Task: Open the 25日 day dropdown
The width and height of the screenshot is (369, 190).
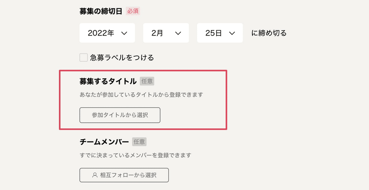Action: pyautogui.click(x=220, y=33)
